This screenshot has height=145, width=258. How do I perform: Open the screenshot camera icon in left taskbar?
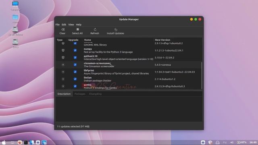38,142
